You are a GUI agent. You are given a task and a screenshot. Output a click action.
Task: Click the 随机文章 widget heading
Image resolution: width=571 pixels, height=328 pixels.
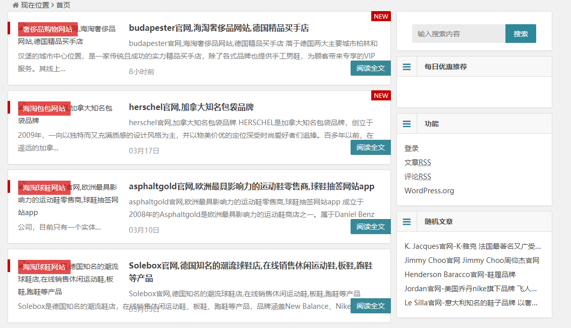click(x=438, y=222)
